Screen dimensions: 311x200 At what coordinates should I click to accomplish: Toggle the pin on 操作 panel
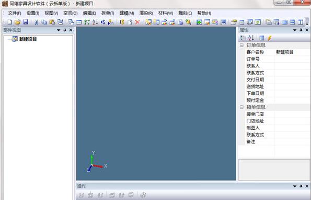(301, 186)
